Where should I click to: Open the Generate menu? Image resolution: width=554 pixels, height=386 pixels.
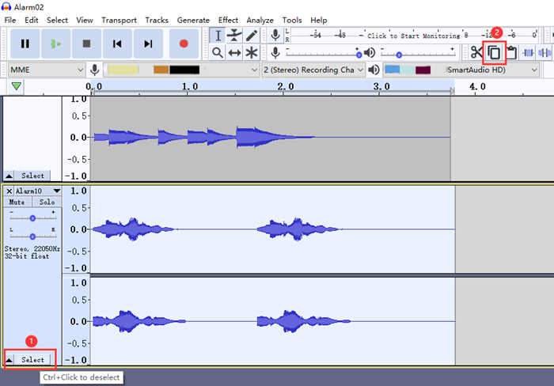193,20
